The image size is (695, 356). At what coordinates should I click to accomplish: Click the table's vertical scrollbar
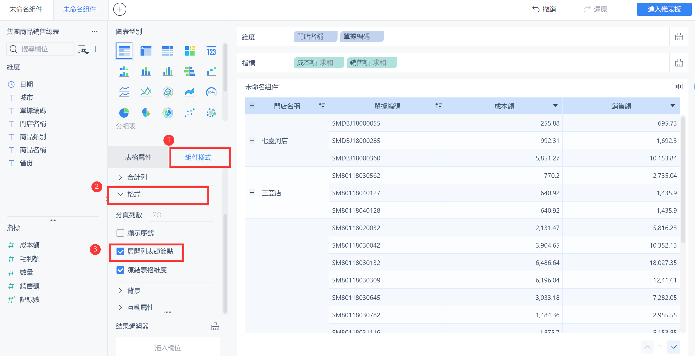683,180
